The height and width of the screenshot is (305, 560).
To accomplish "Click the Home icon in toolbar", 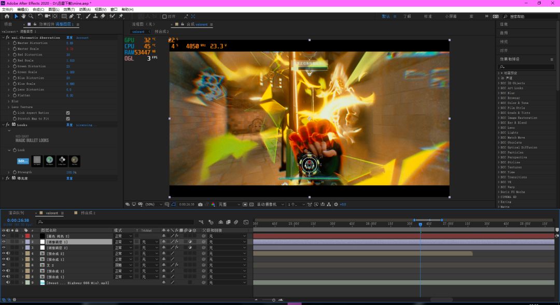I will point(7,17).
